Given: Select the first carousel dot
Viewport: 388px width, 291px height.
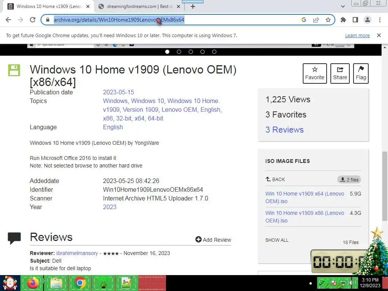Looking at the screenshot, I should click(x=167, y=52).
